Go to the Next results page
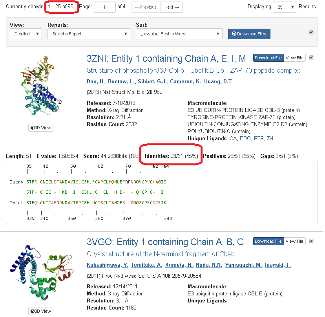325x317 pixels. [172, 7]
